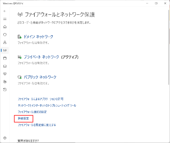Open Settings gear at sidebar bottom

point(5,138)
